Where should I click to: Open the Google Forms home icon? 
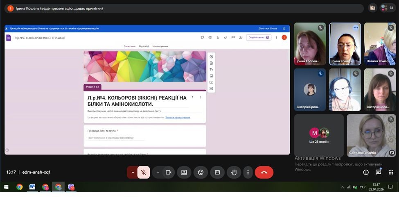9,38
